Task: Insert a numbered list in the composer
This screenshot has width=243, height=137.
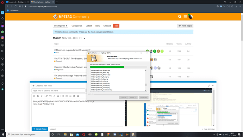Action: 67,96
